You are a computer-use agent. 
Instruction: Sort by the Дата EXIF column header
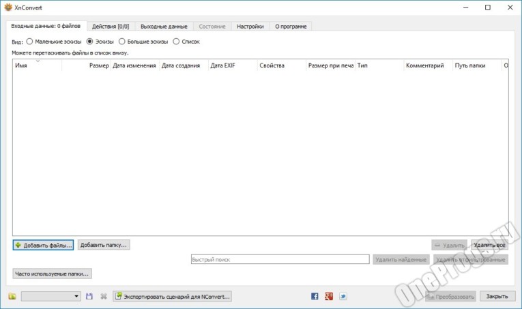tap(233, 65)
